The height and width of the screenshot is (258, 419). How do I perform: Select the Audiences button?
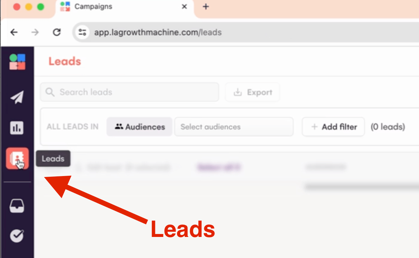(140, 127)
